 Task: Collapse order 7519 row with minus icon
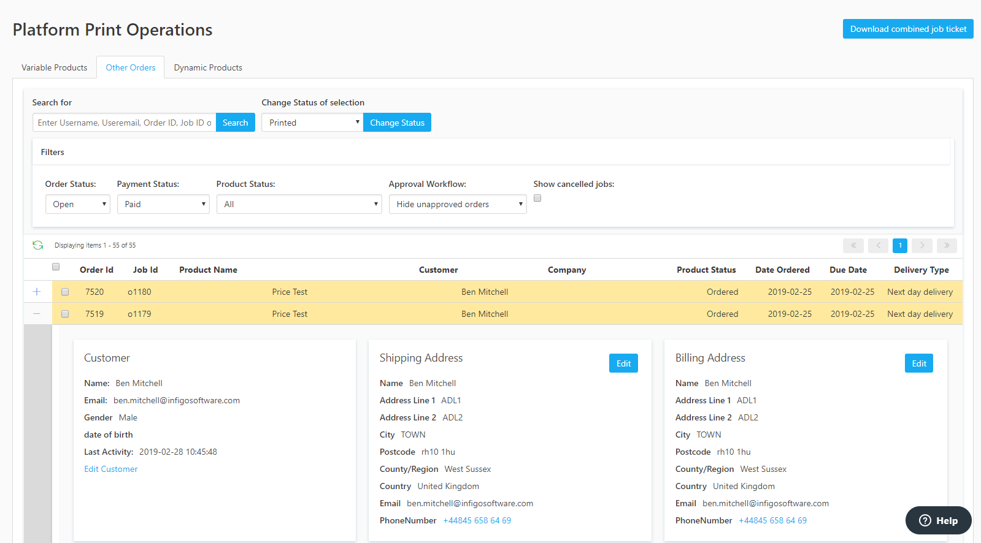(x=37, y=314)
